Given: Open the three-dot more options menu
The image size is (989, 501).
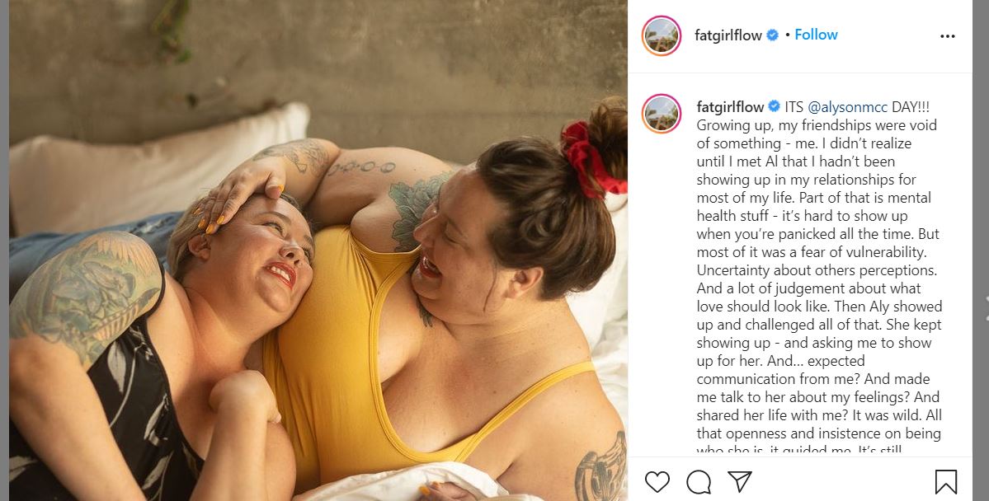Looking at the screenshot, I should pyautogui.click(x=948, y=36).
